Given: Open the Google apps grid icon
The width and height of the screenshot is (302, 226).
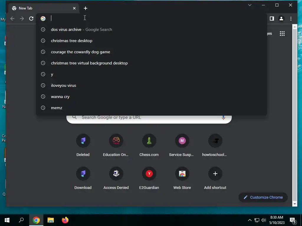Looking at the screenshot, I should (x=282, y=34).
